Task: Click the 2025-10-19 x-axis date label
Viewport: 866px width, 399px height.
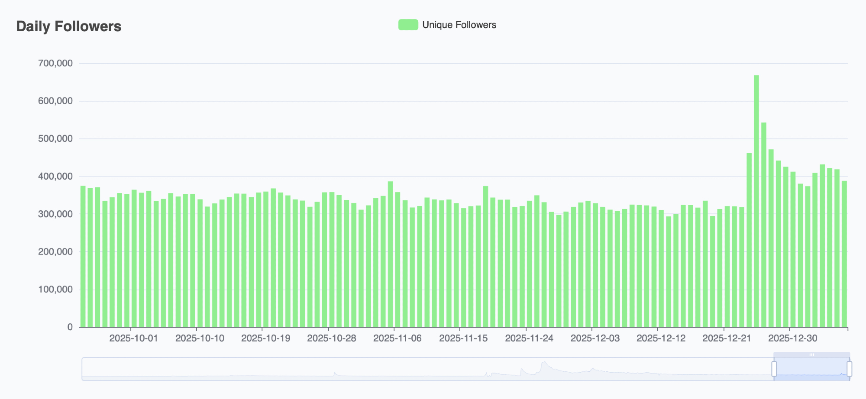Action: click(x=265, y=338)
